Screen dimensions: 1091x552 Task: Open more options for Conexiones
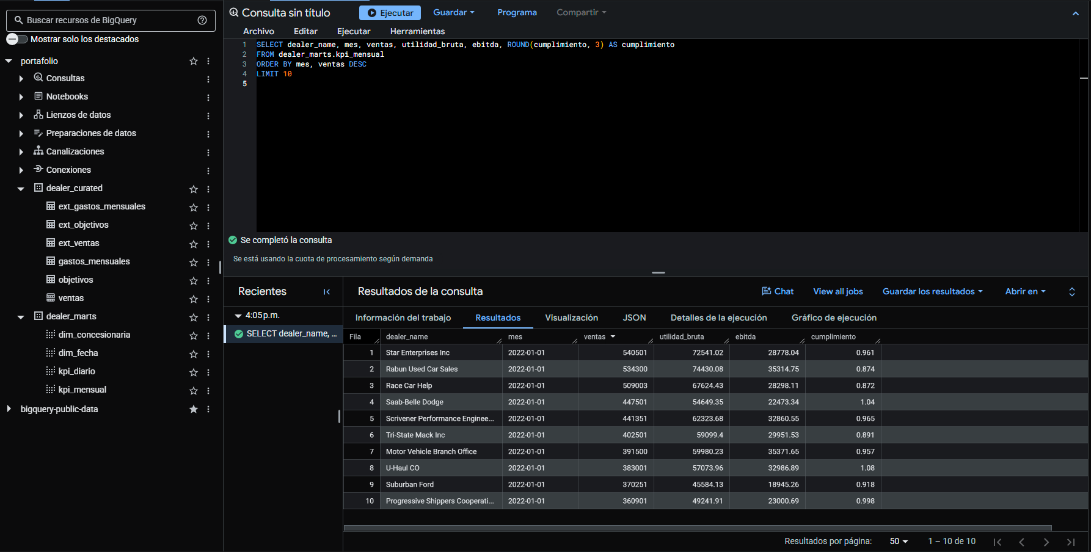[208, 171]
